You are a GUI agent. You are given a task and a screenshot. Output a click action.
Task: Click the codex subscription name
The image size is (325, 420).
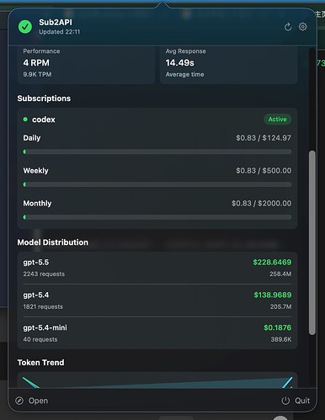click(44, 120)
